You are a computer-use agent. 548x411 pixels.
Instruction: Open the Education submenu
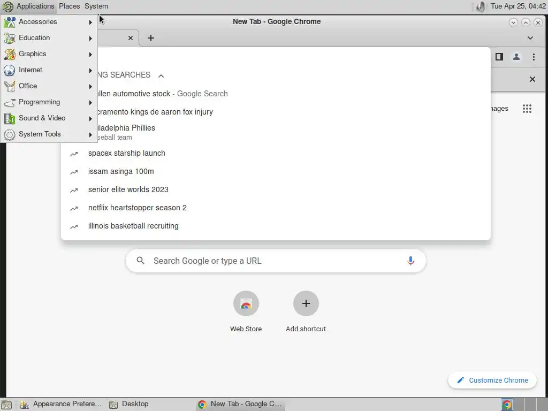49,38
